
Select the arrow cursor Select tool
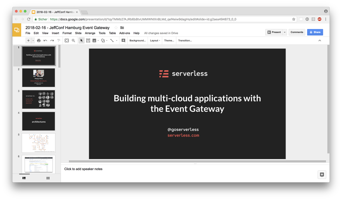point(82,41)
